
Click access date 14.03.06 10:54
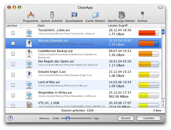click(120, 82)
